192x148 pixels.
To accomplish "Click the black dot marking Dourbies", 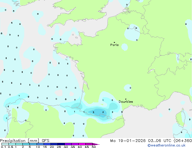I will (x=126, y=99).
